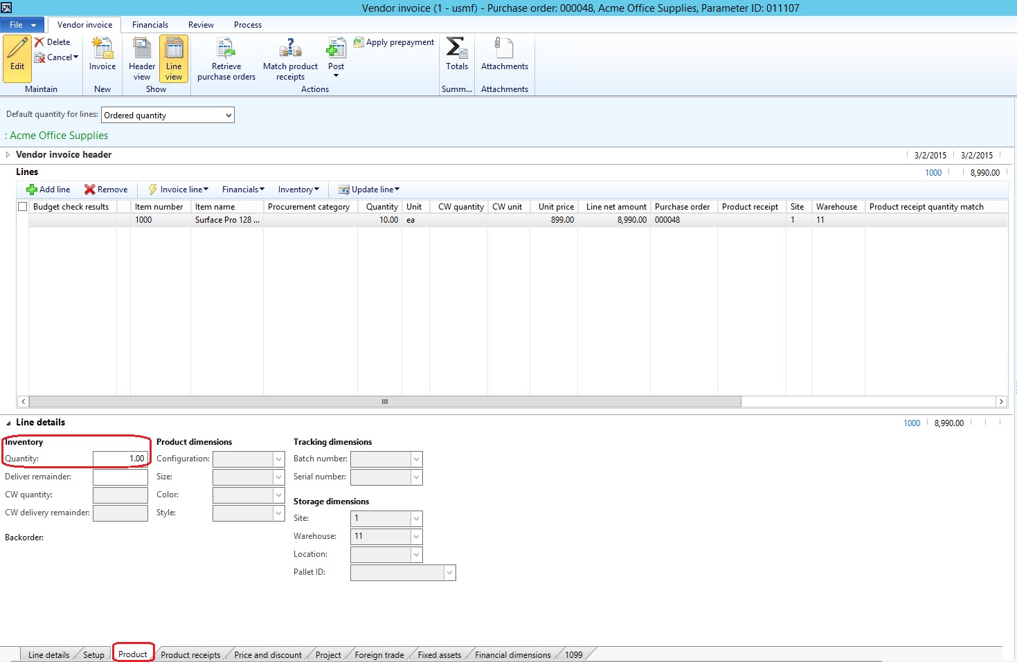Check the grid header select-all box
The width and height of the screenshot is (1017, 662).
coord(22,206)
